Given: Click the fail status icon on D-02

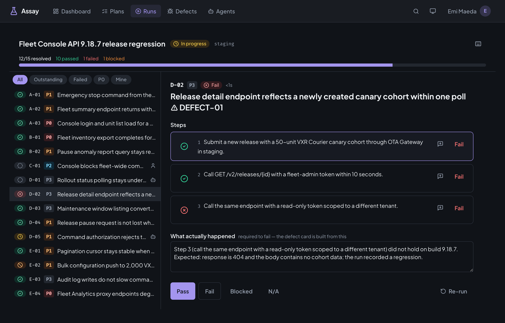Looking at the screenshot, I should [20, 194].
